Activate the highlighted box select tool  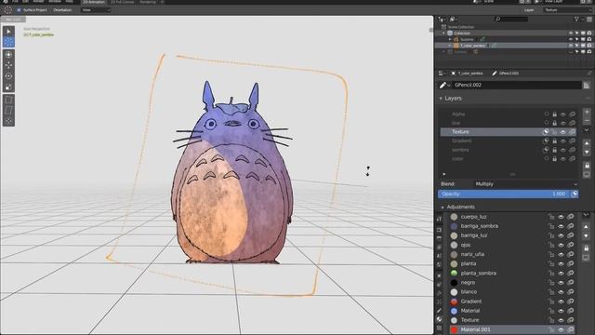pos(8,42)
